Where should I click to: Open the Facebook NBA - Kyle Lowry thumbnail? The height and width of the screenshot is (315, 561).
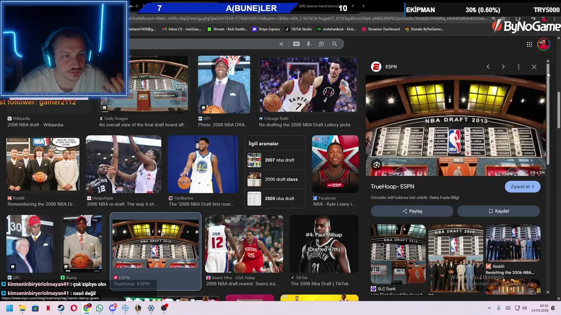pyautogui.click(x=335, y=164)
